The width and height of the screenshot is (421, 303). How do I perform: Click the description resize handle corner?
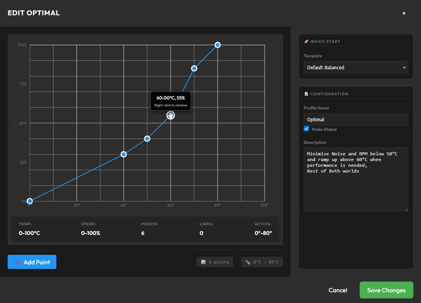point(406,210)
